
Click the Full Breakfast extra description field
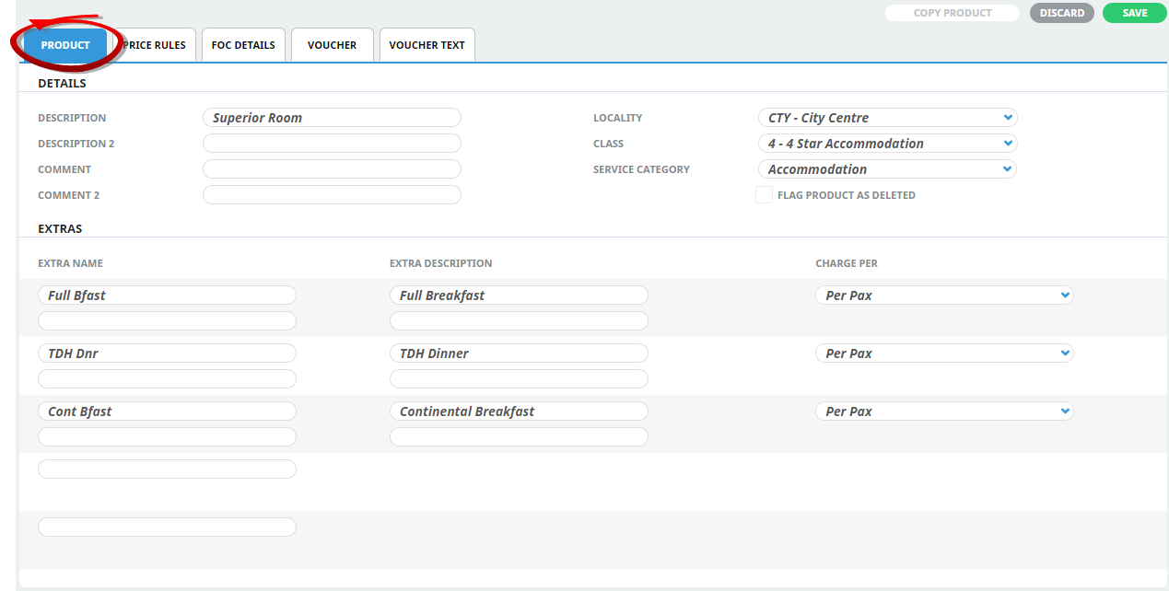point(518,295)
